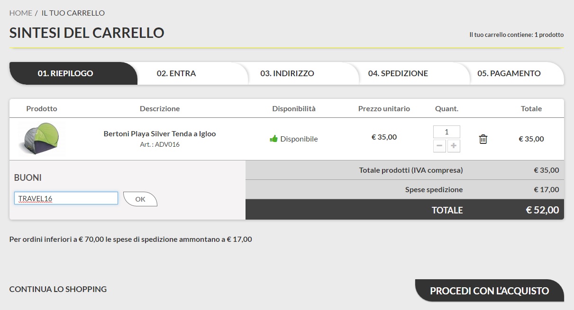
Task: Delete the tent with the trash icon
Action: (483, 139)
